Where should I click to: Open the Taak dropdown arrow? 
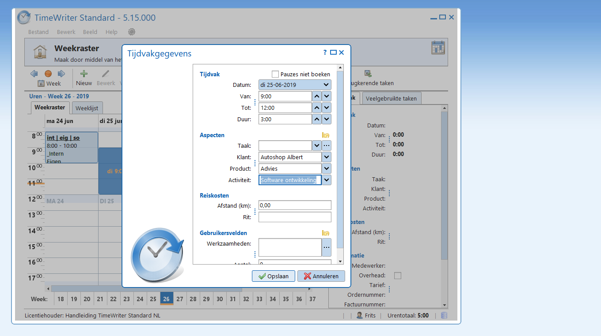coord(317,146)
